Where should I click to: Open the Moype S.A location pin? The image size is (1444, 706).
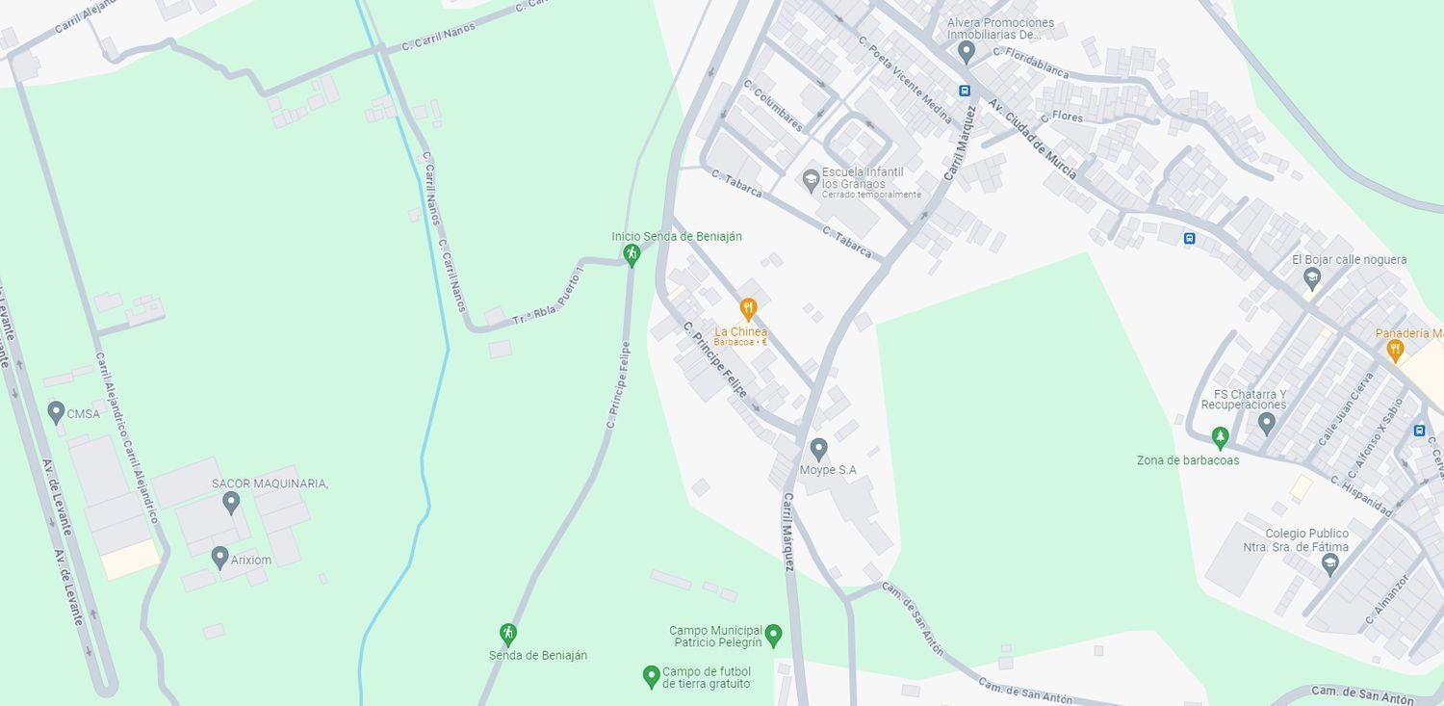[x=818, y=449]
